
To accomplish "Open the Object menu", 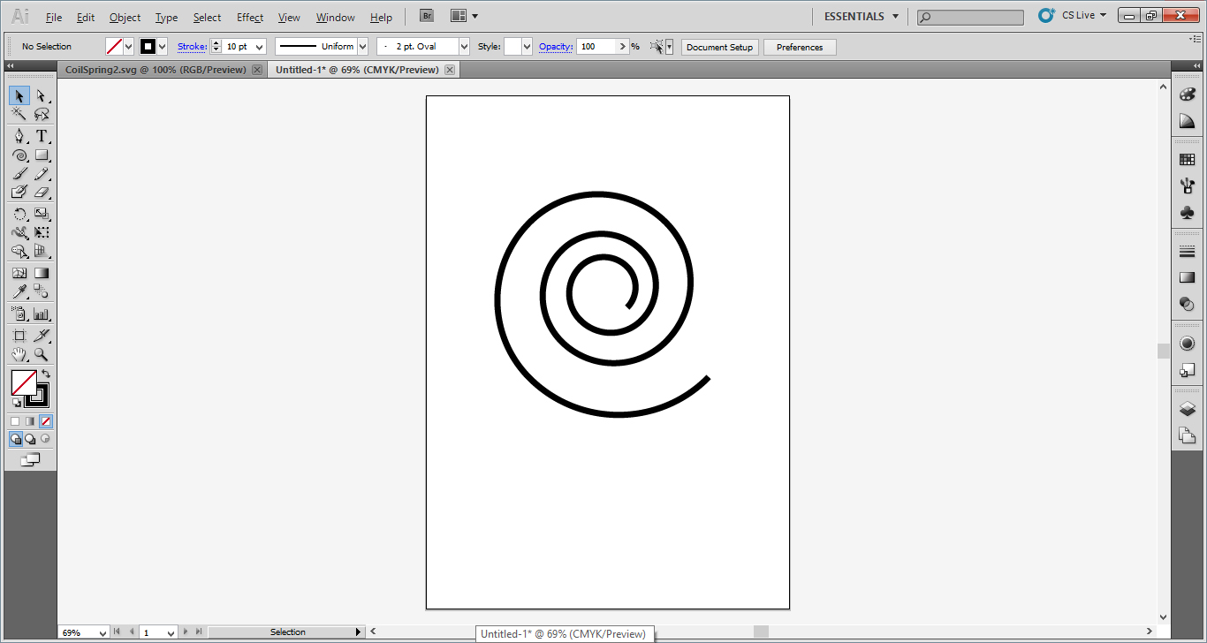I will [125, 18].
